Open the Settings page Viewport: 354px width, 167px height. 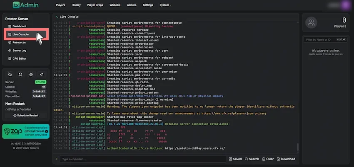click(x=148, y=5)
